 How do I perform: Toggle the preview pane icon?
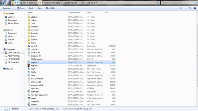(x=189, y=8)
